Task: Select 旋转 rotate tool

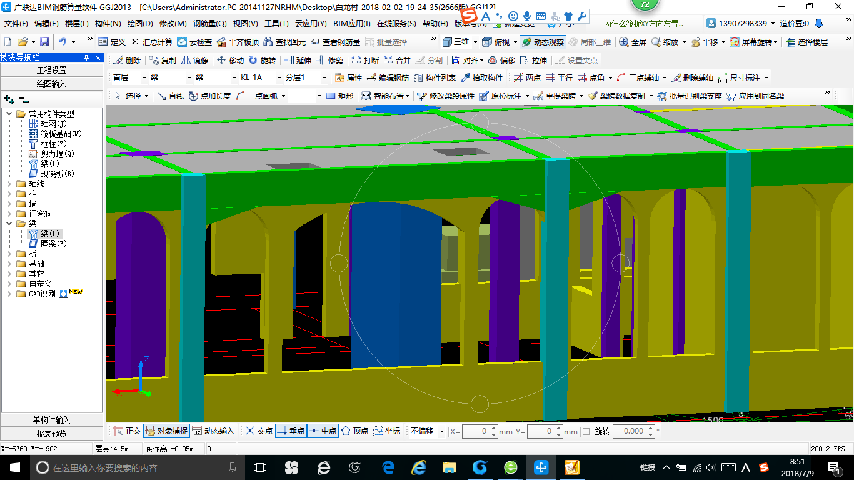Action: (262, 60)
